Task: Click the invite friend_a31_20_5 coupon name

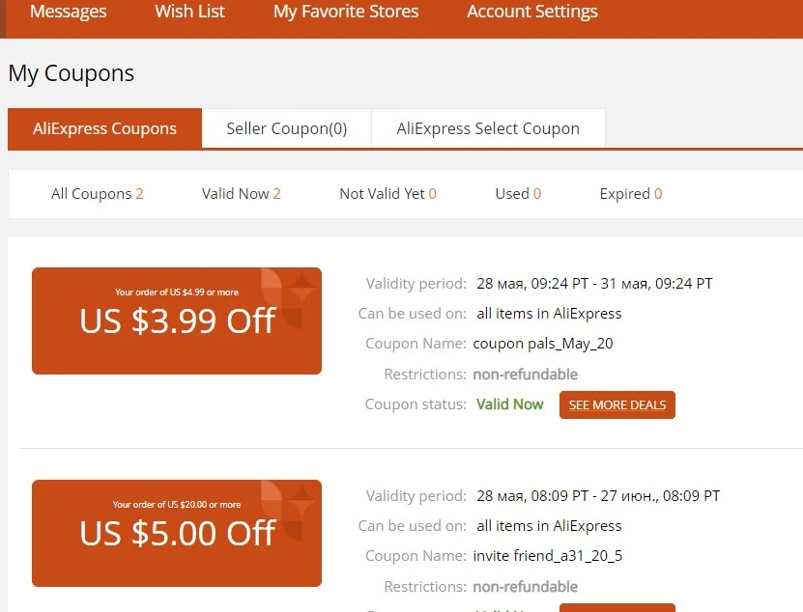Action: [x=548, y=556]
